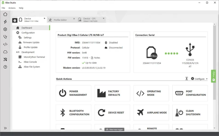The width and height of the screenshot is (219, 136).
Task: Select Development in the navigation tree
Action: pos(28,52)
